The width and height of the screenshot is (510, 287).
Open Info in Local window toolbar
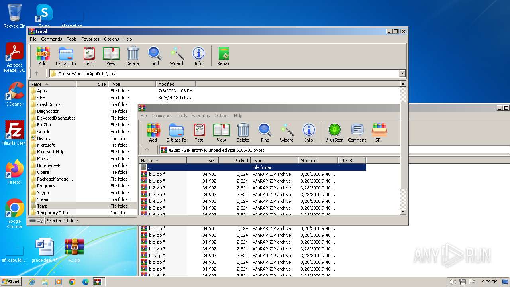[x=198, y=56]
